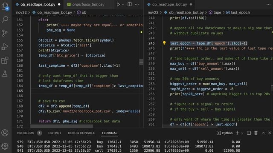This screenshot has width=273, height=153.
Task: Place cursor on 'print(df.tail(60))' line
Action: click(x=188, y=18)
